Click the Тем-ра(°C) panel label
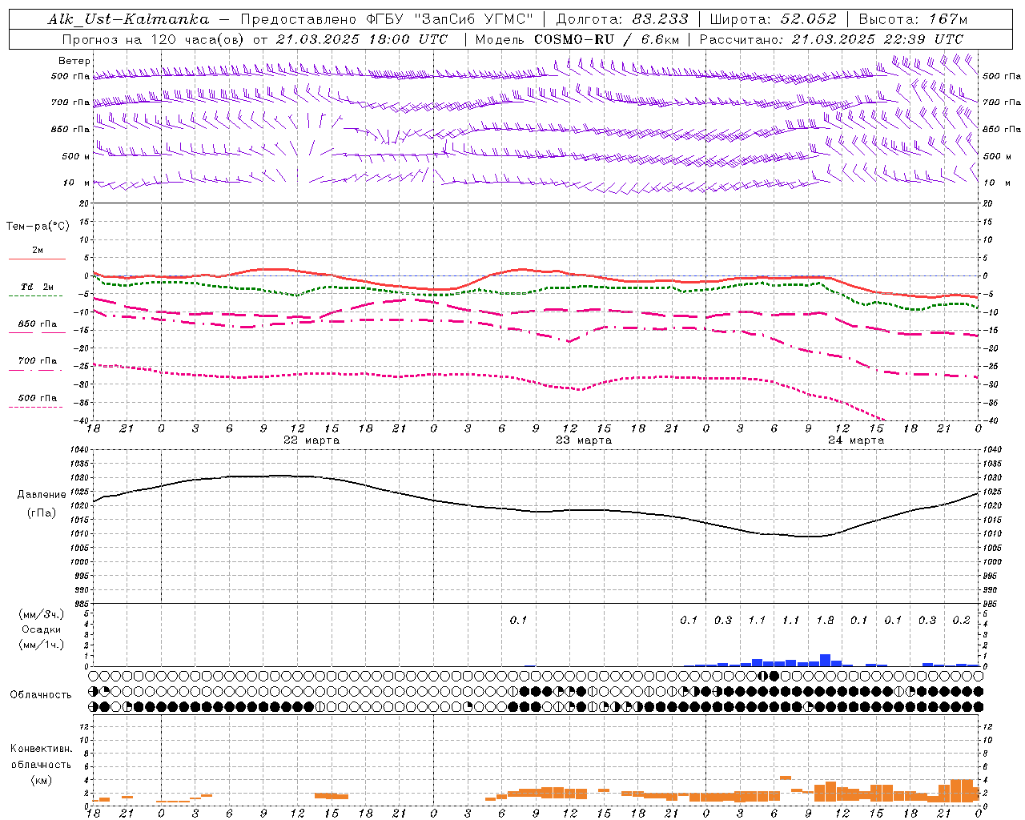The image size is (1025, 820). [x=38, y=227]
